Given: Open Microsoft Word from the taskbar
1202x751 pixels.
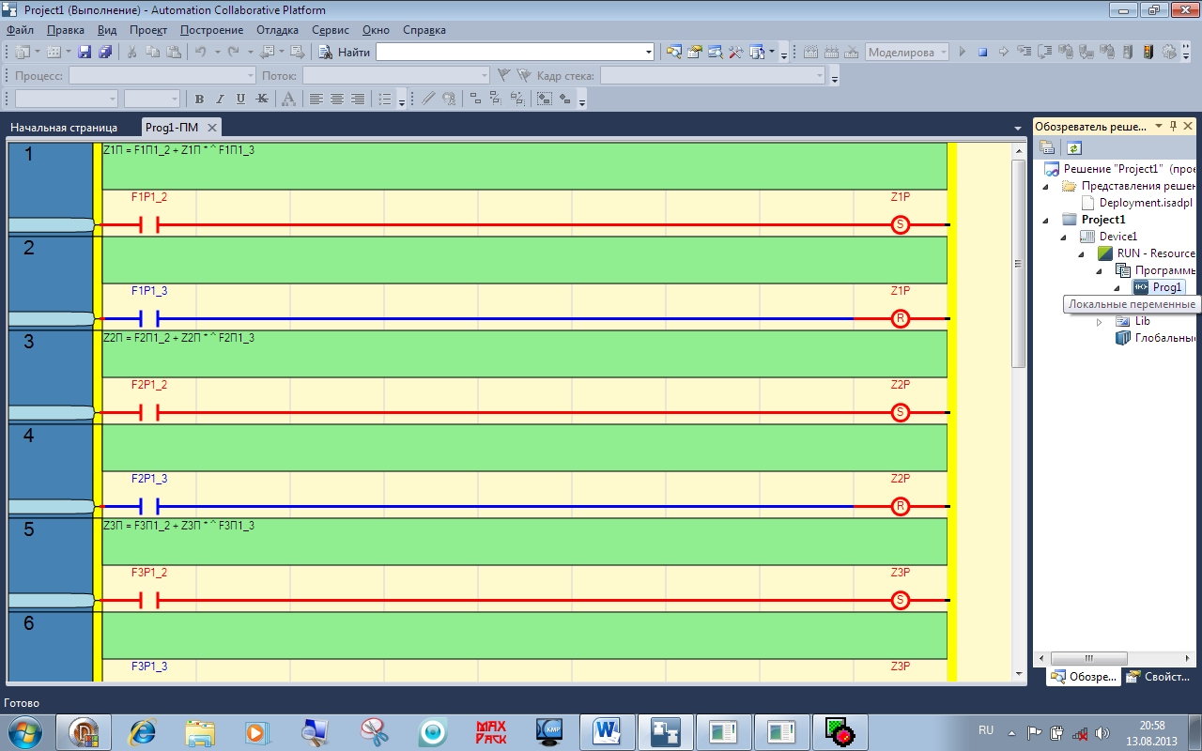Looking at the screenshot, I should tap(607, 731).
